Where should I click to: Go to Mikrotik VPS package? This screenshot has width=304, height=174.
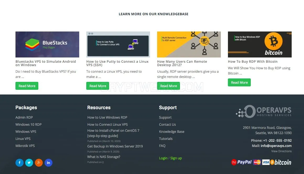(25, 146)
